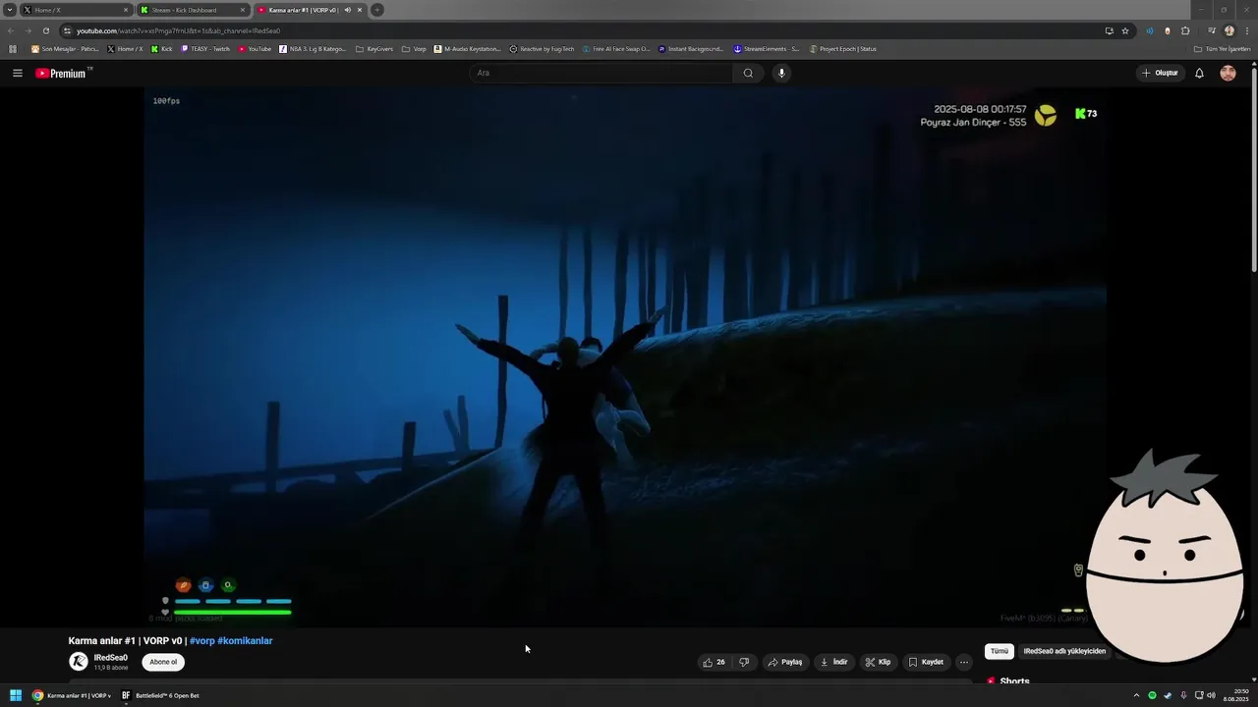1258x707 pixels.
Task: Open the Chrome three-dot menu
Action: coord(1246,30)
